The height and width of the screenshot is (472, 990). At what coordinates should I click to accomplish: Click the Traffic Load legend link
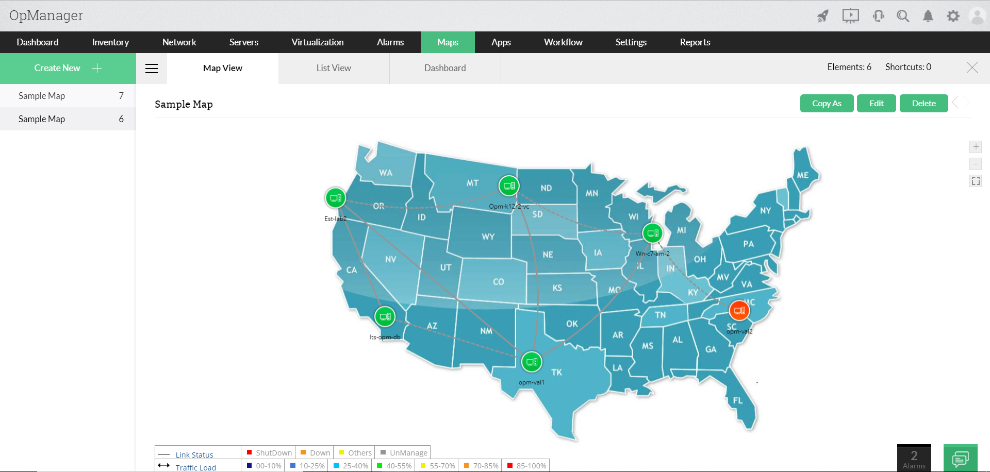click(196, 467)
